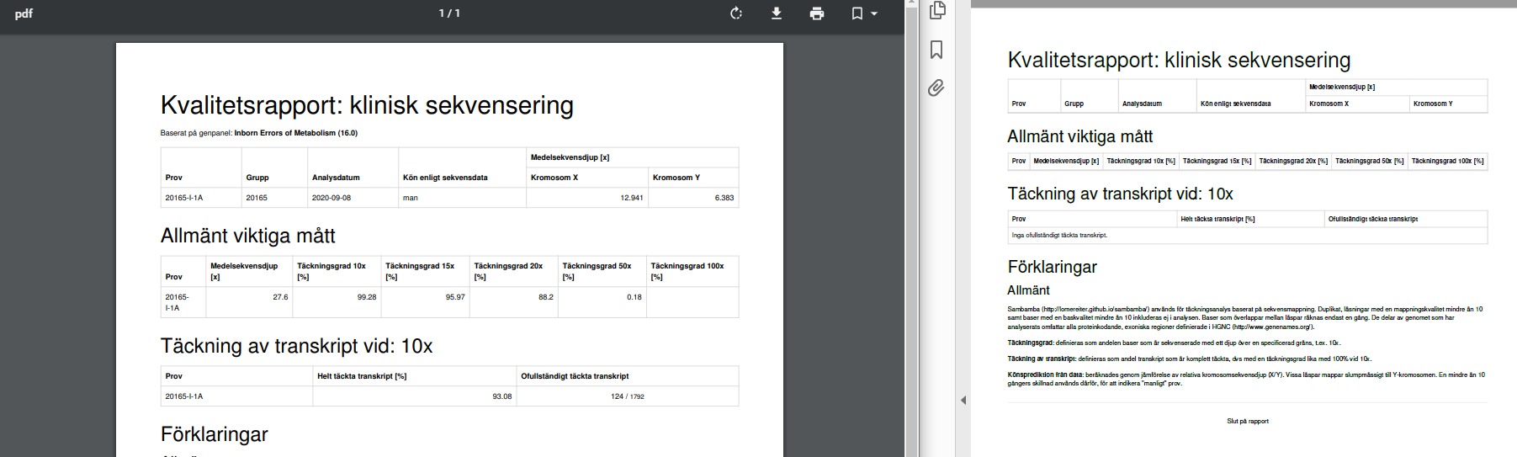
Task: Click 'Medelsekvensdjup [x]' header in first left table
Action: [570, 157]
